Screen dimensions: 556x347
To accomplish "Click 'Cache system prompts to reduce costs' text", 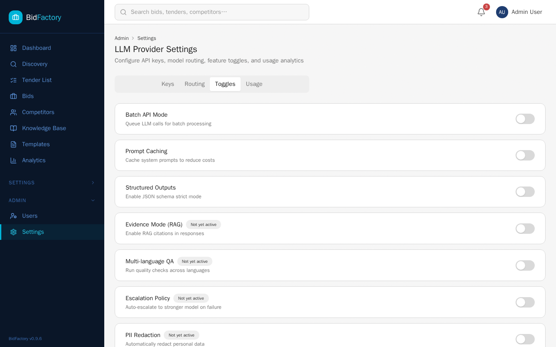I will pos(170,160).
